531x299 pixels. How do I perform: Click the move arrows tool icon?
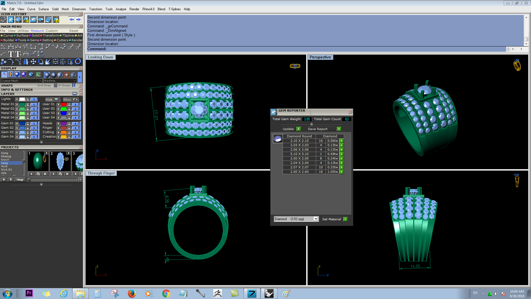(x=33, y=62)
